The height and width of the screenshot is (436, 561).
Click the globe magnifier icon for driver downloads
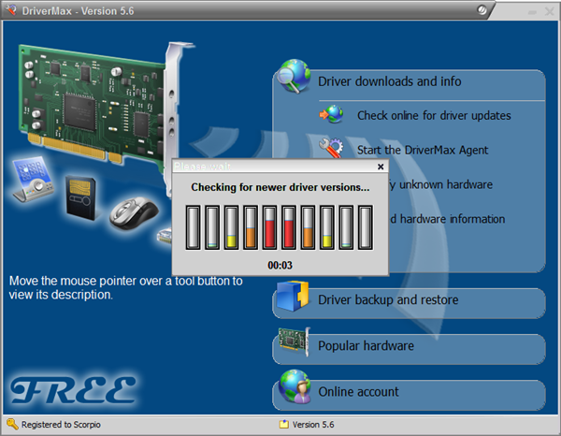coord(295,79)
